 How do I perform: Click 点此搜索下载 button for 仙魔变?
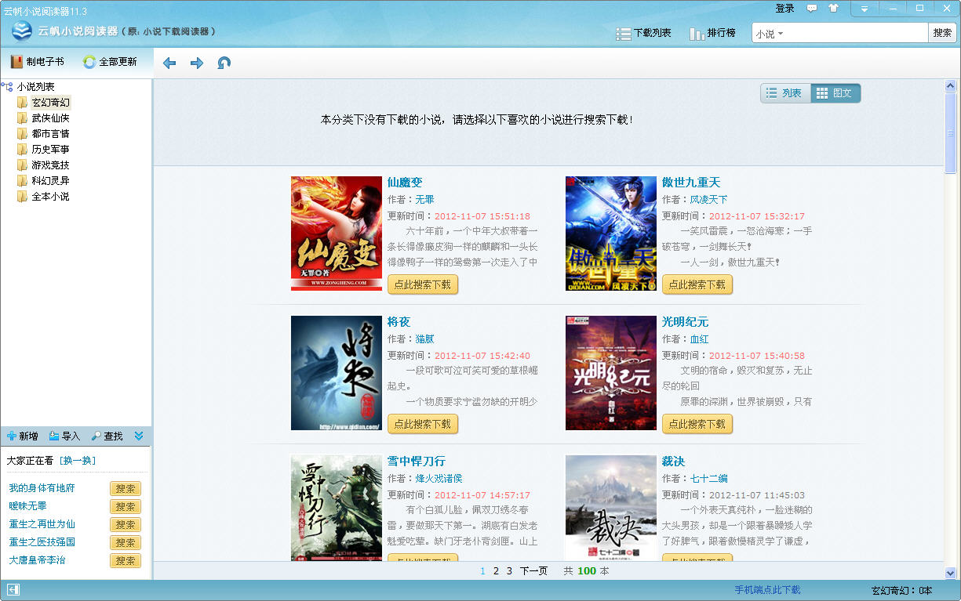pos(422,284)
